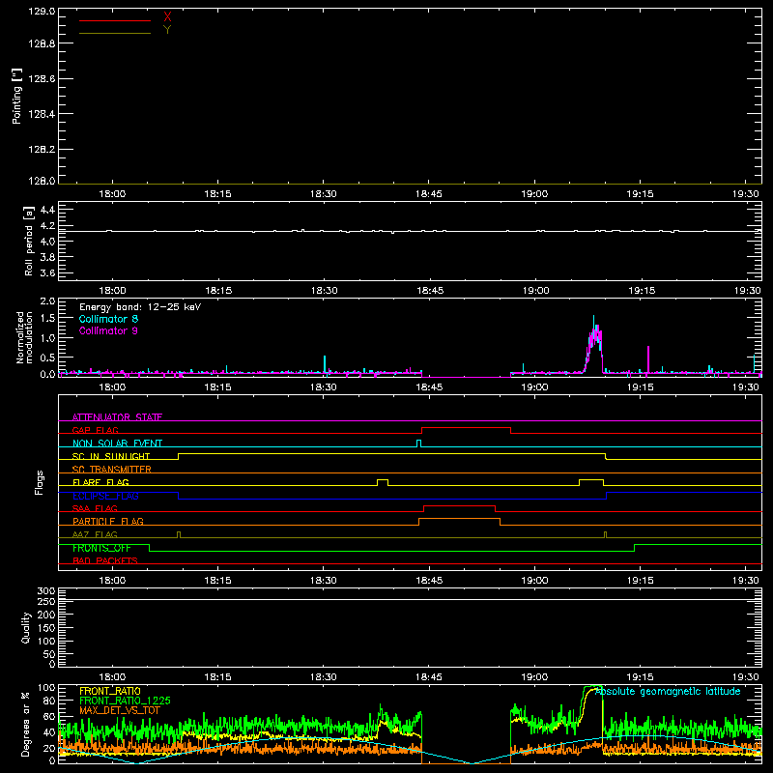The width and height of the screenshot is (773, 773).
Task: Select the SC_IN_SUNLIGHT flag label
Action: click(111, 456)
